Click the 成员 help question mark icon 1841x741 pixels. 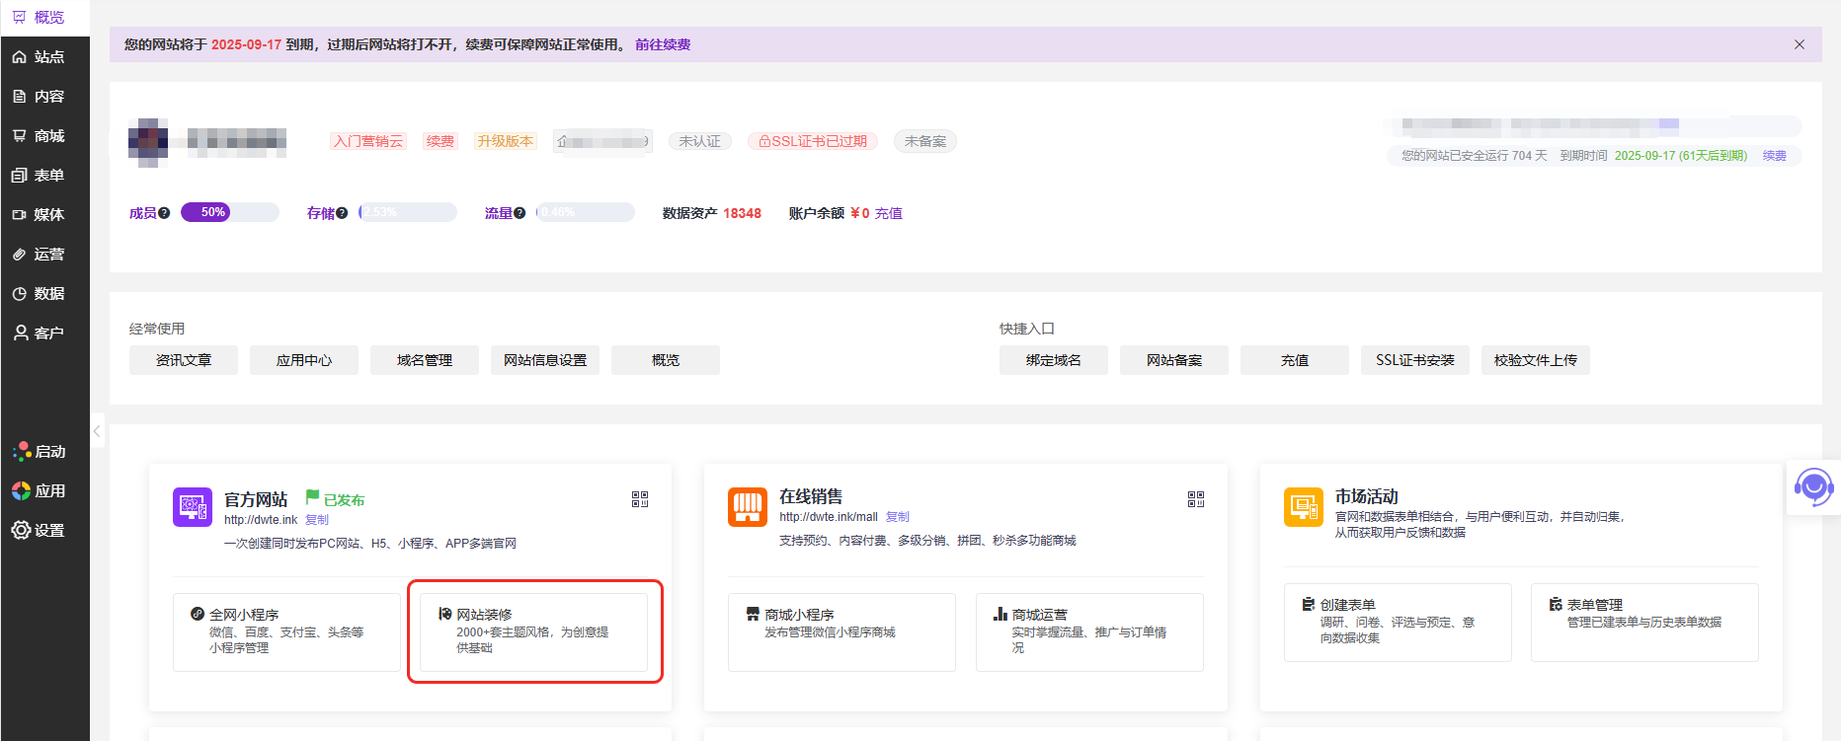coord(164,213)
